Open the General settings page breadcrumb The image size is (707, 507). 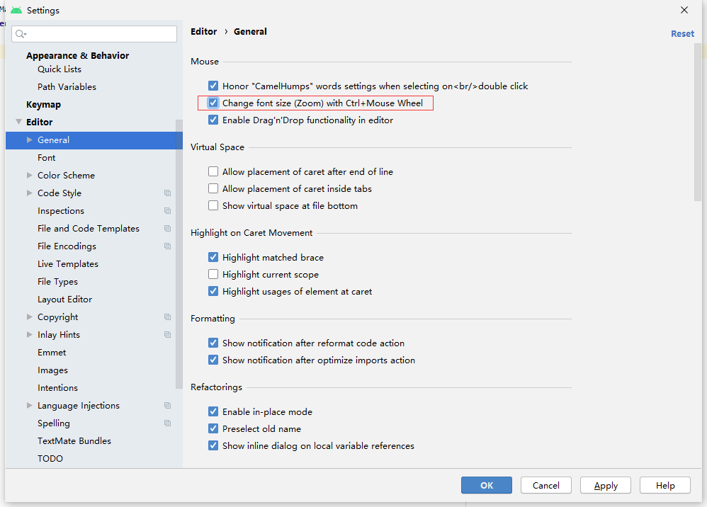pyautogui.click(x=251, y=31)
